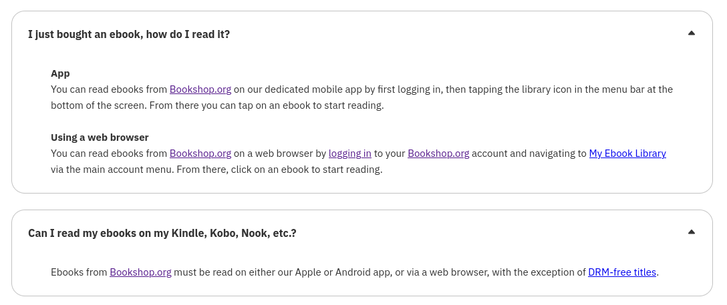This screenshot has width=727, height=305.
Task: Collapse the Kindle, Kobo, Nook question caret icon
Action: pos(692,232)
